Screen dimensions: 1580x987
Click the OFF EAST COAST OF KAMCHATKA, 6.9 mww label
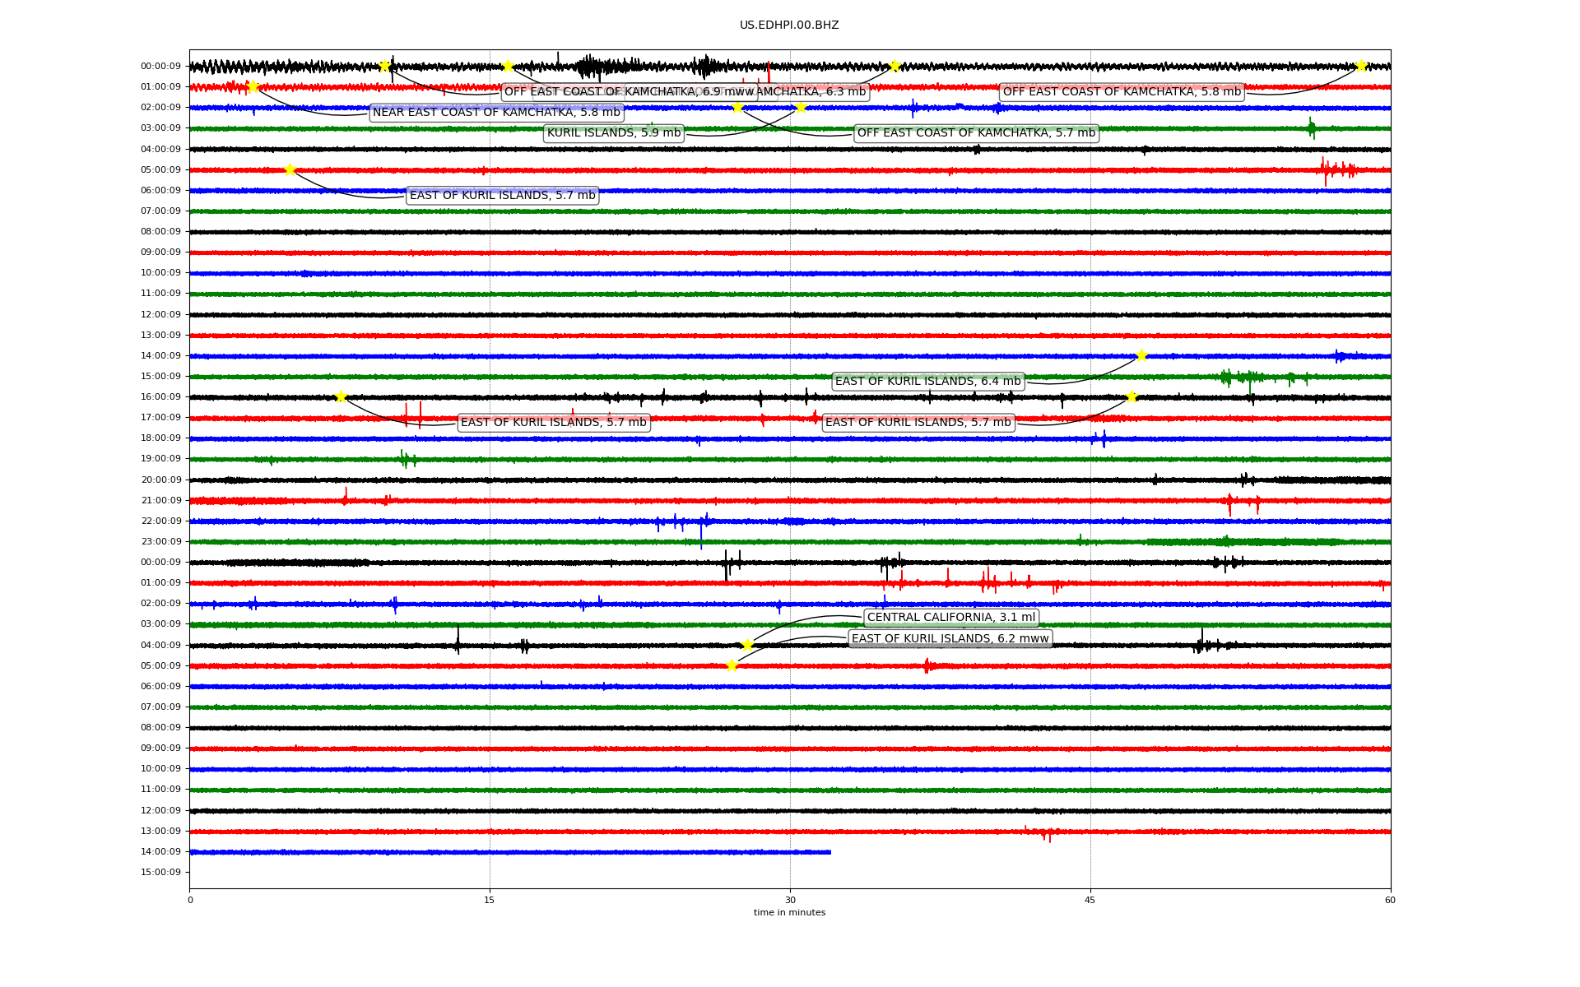tap(629, 92)
